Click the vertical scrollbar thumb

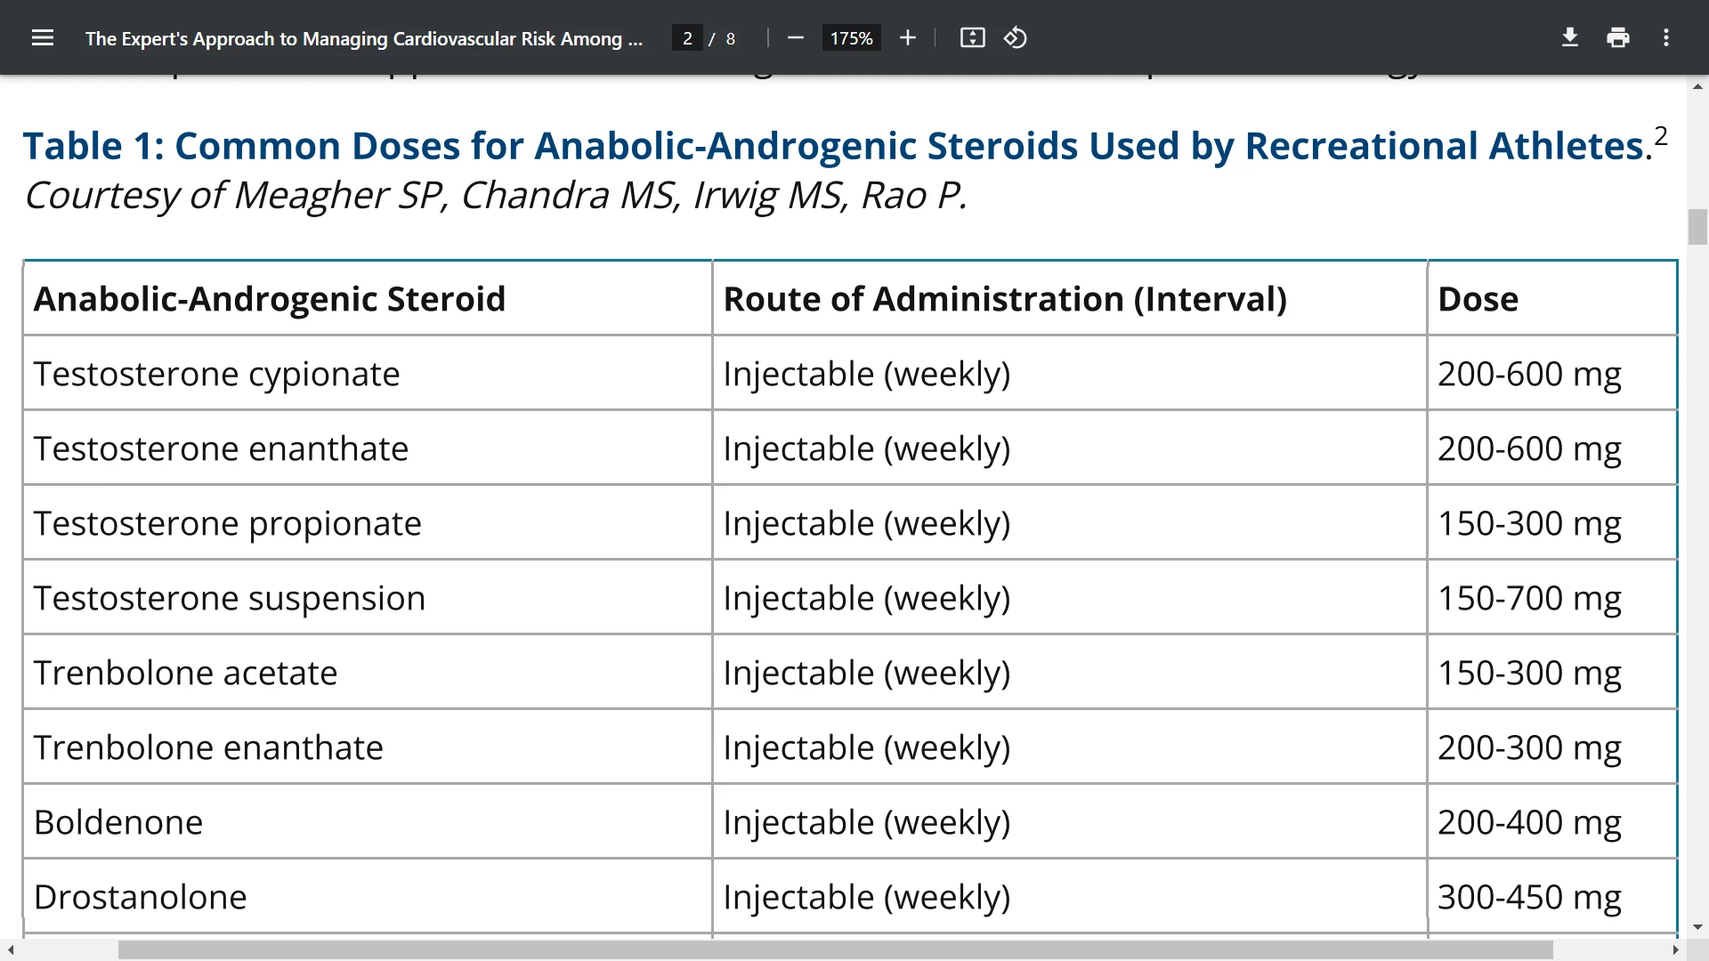pos(1697,227)
